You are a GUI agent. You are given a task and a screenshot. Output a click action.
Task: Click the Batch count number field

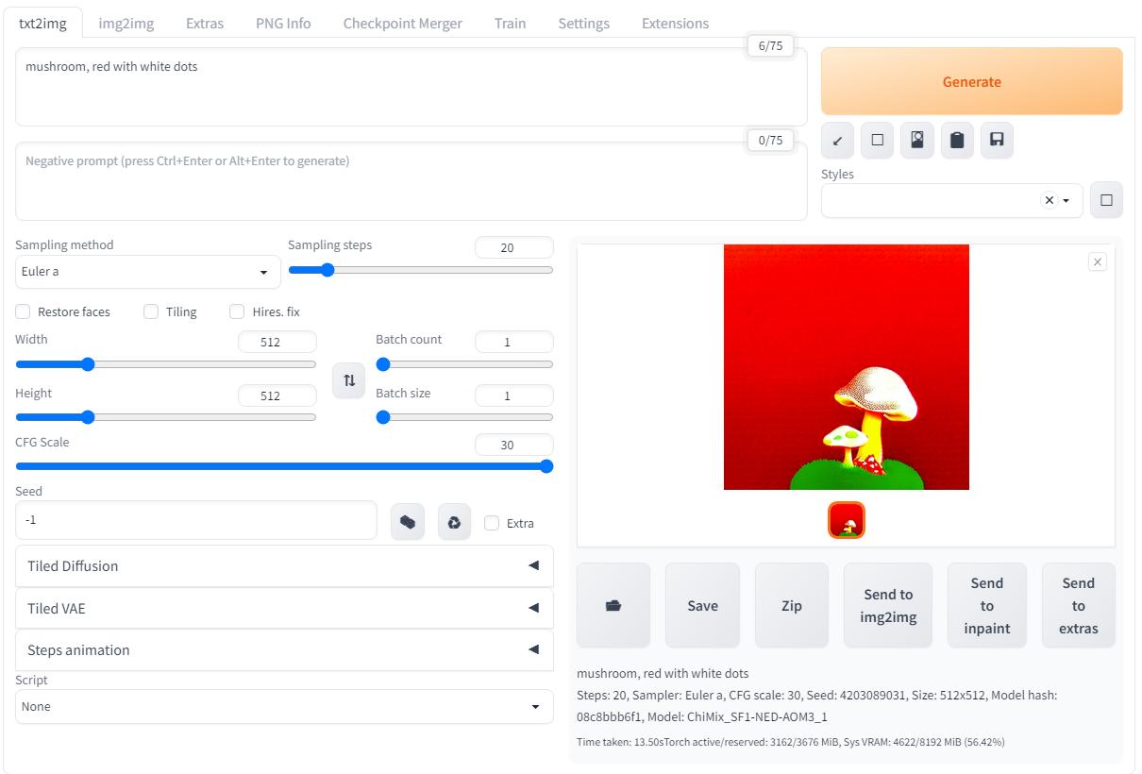pyautogui.click(x=514, y=342)
